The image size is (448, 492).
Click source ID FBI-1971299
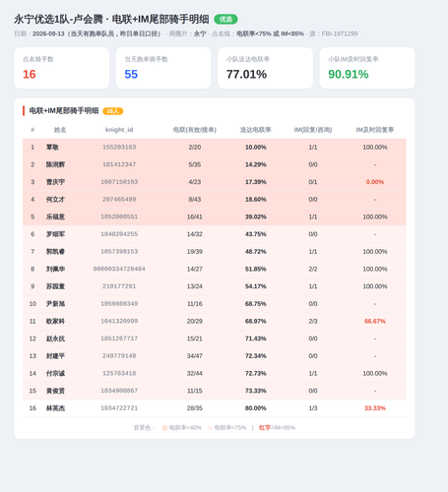click(340, 33)
